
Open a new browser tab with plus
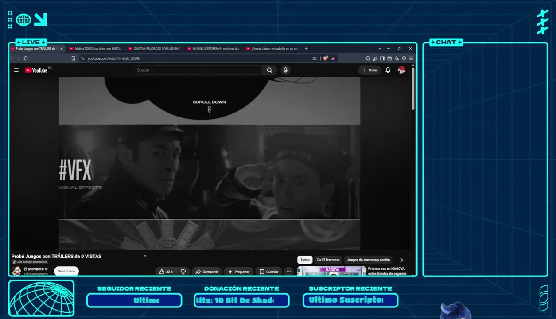point(306,48)
